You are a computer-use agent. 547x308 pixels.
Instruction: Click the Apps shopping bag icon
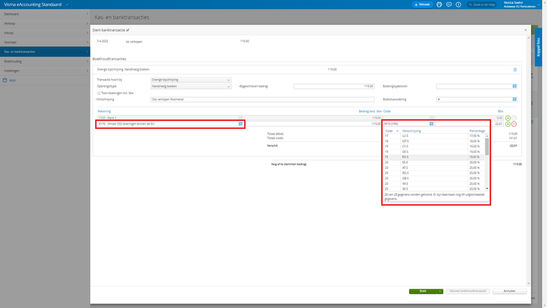5,80
